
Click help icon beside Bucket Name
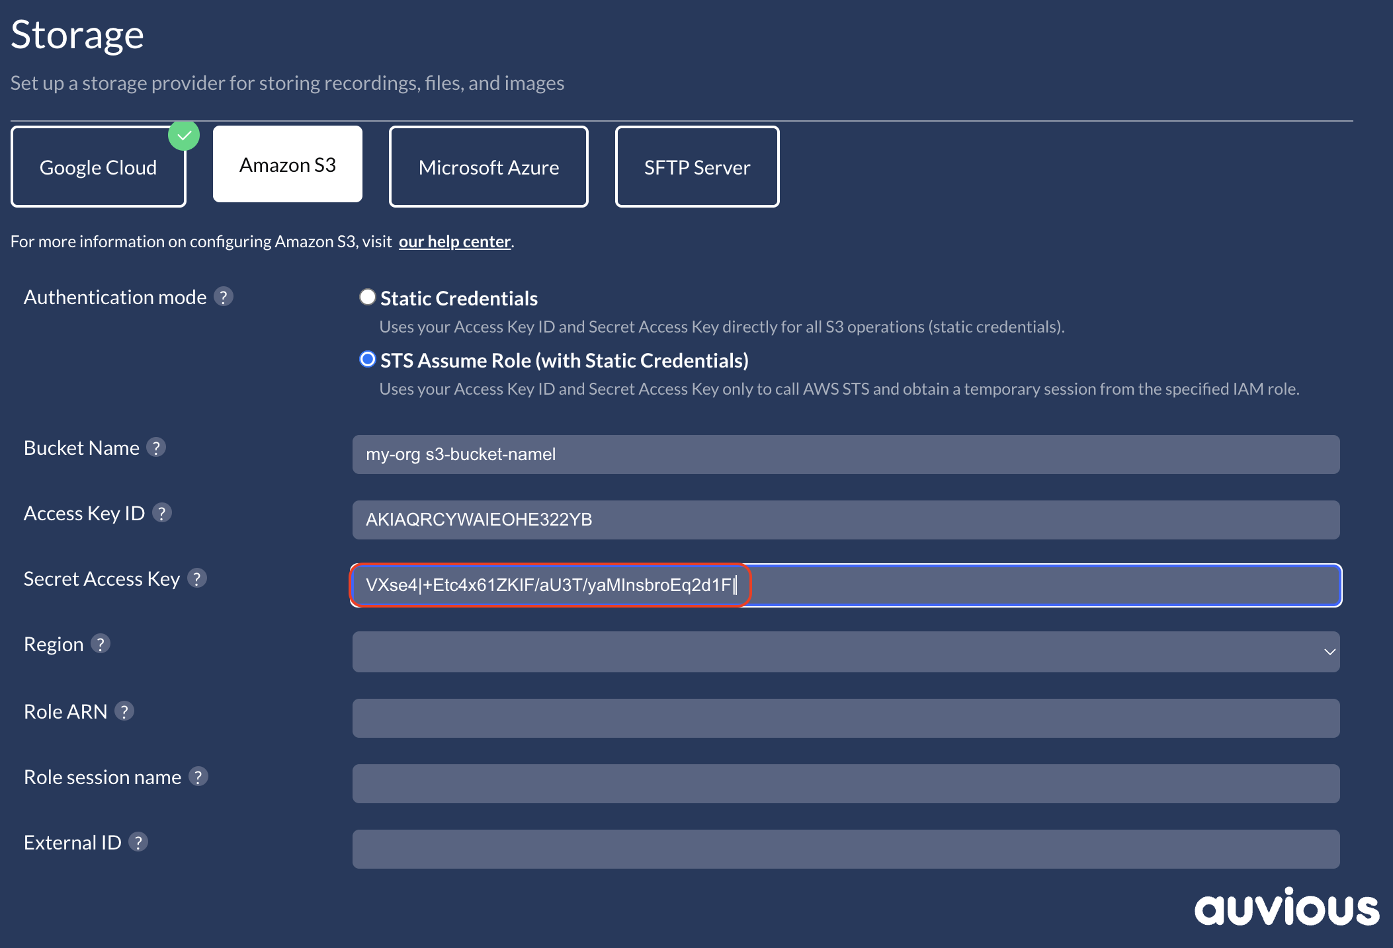[156, 448]
